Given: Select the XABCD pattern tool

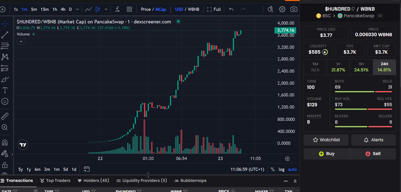Looking at the screenshot, I should (x=5, y=57).
